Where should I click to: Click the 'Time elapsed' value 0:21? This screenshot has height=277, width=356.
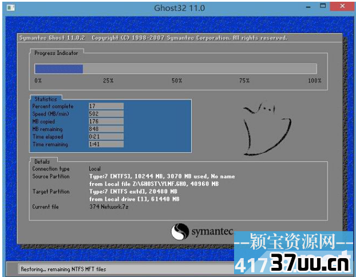click(106, 136)
